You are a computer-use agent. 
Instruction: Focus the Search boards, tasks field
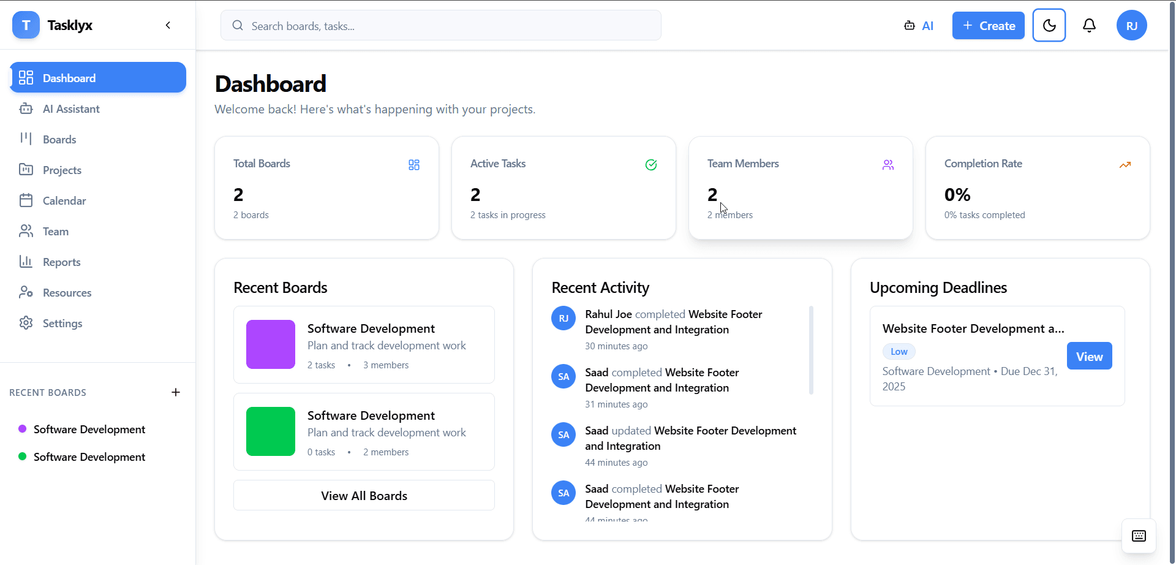point(441,26)
